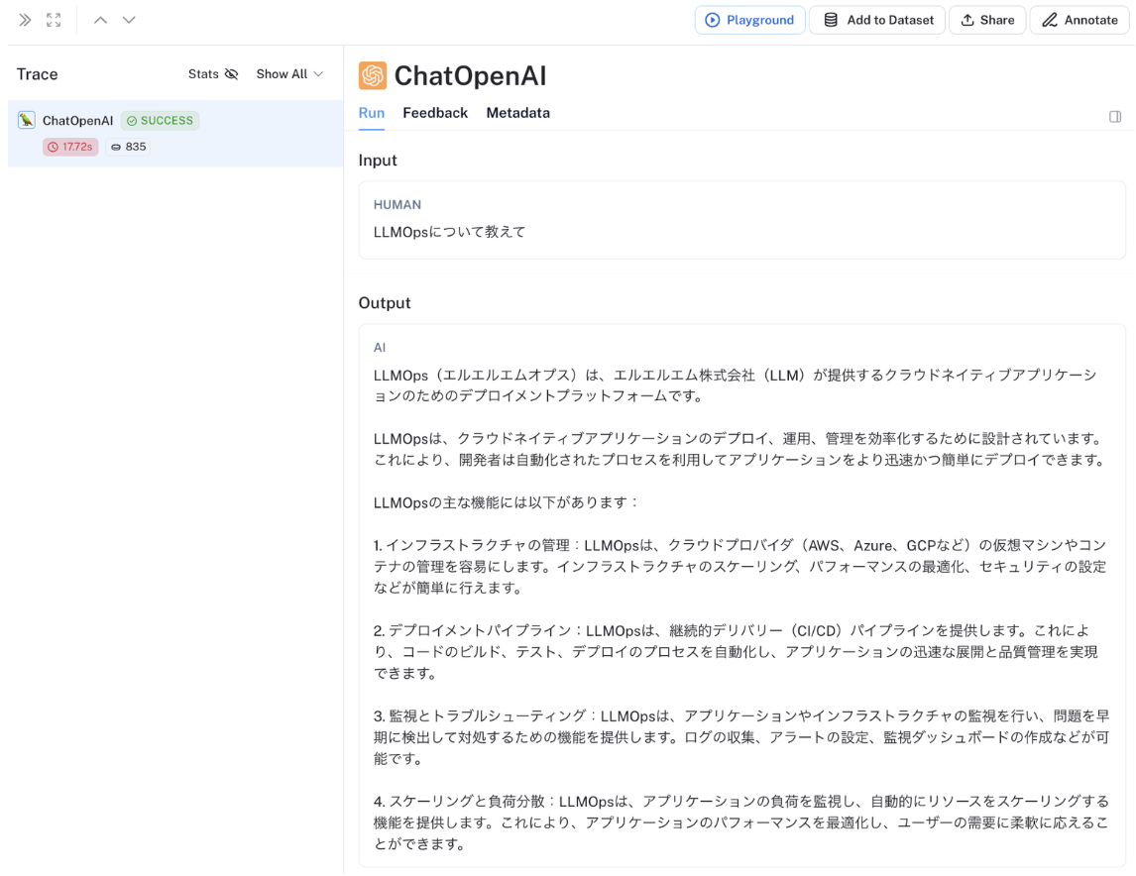Click the AI message label
The height and width of the screenshot is (876, 1136).
pyautogui.click(x=380, y=348)
